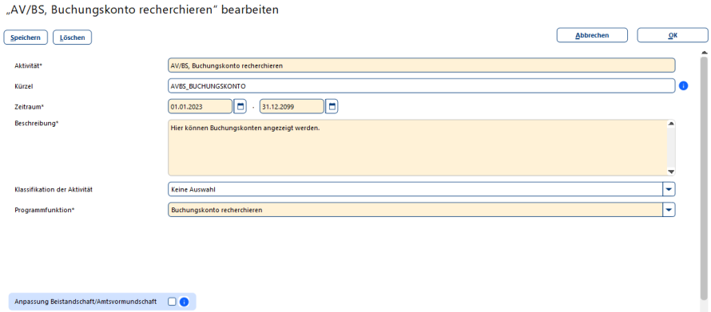711x312 pixels.
Task: Focus the Kürzel field containing AVBS_BUCHUNGSKONTO
Action: [x=421, y=85]
